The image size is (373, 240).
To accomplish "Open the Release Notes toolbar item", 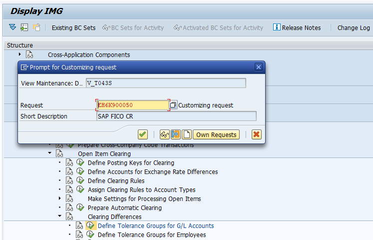I will 297,27.
